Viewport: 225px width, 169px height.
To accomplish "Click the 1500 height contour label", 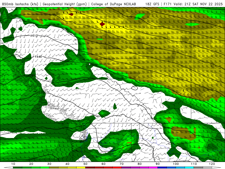I will pos(42,93).
